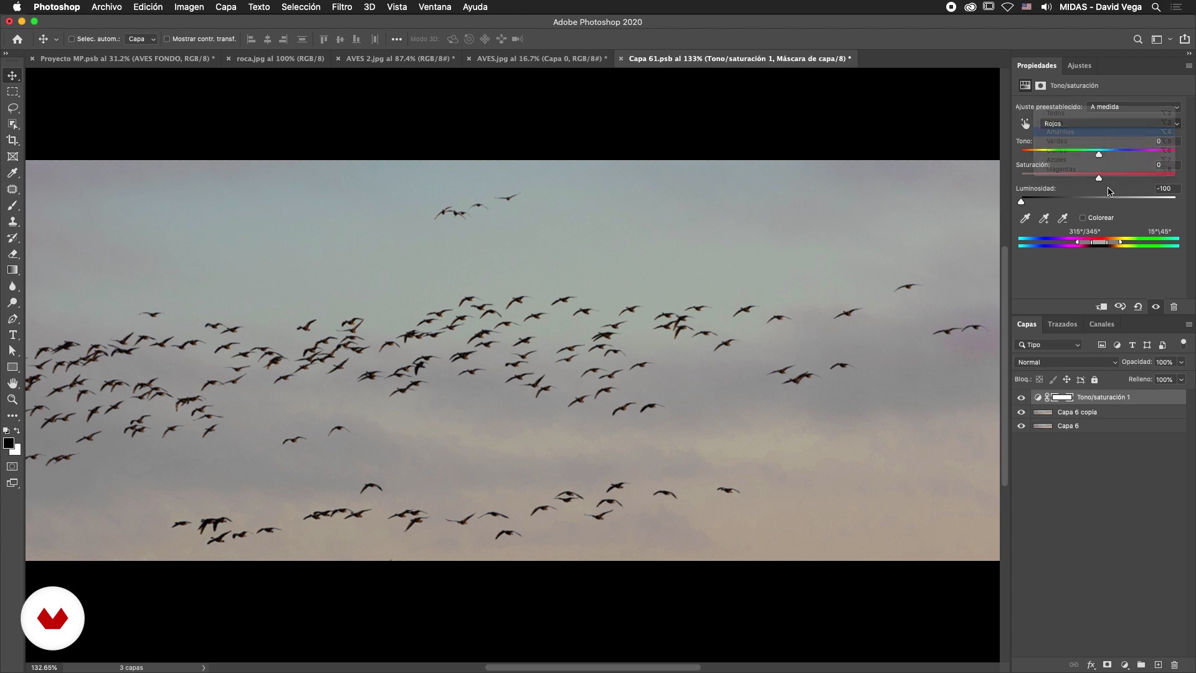Open Properties panel options menu
Viewport: 1196px width, 673px height.
point(1189,65)
